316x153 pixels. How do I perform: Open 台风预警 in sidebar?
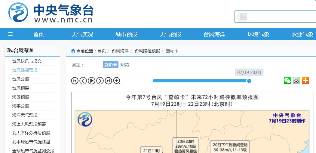[x=21, y=88]
